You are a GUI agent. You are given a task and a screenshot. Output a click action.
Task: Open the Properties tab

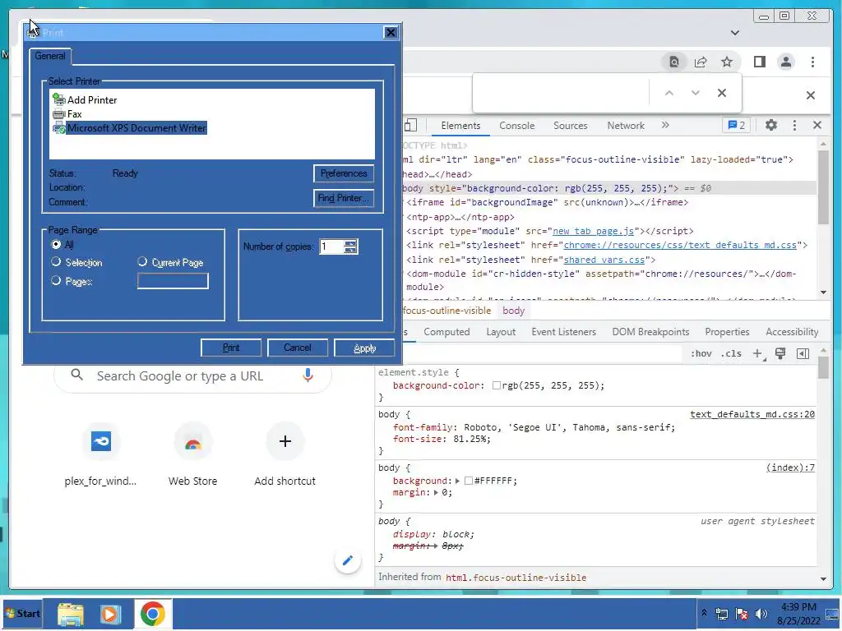click(727, 332)
